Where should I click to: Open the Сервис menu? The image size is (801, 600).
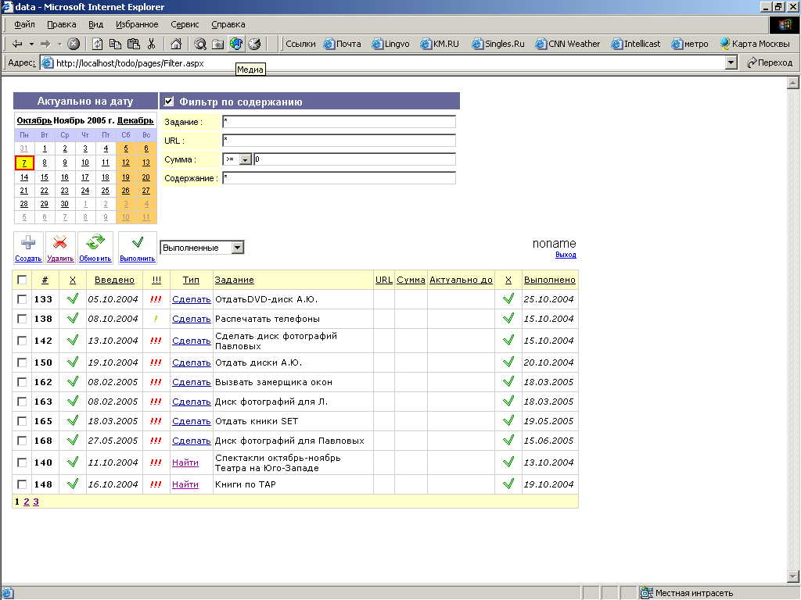[185, 24]
